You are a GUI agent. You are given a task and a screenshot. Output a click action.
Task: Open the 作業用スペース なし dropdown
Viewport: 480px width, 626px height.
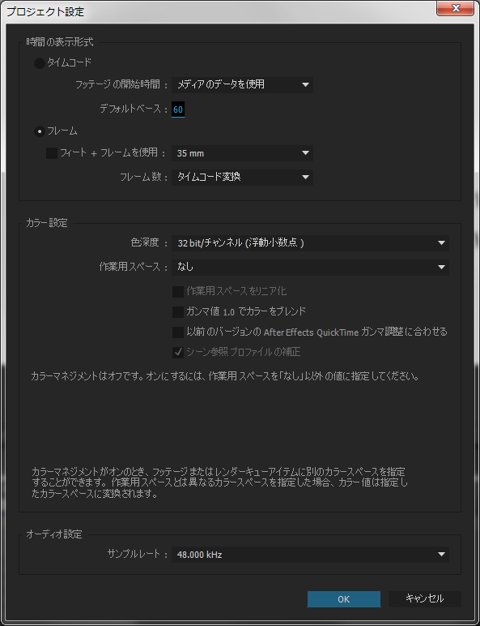click(310, 267)
